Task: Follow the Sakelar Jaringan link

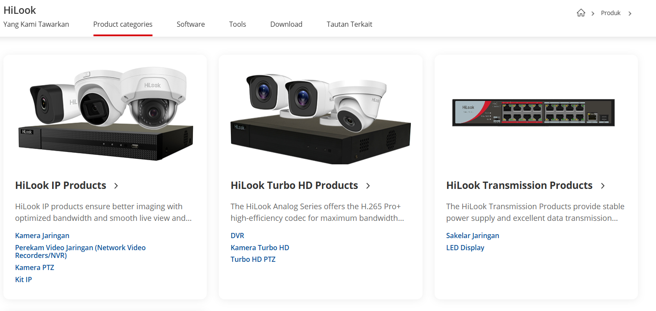Action: pyautogui.click(x=473, y=236)
